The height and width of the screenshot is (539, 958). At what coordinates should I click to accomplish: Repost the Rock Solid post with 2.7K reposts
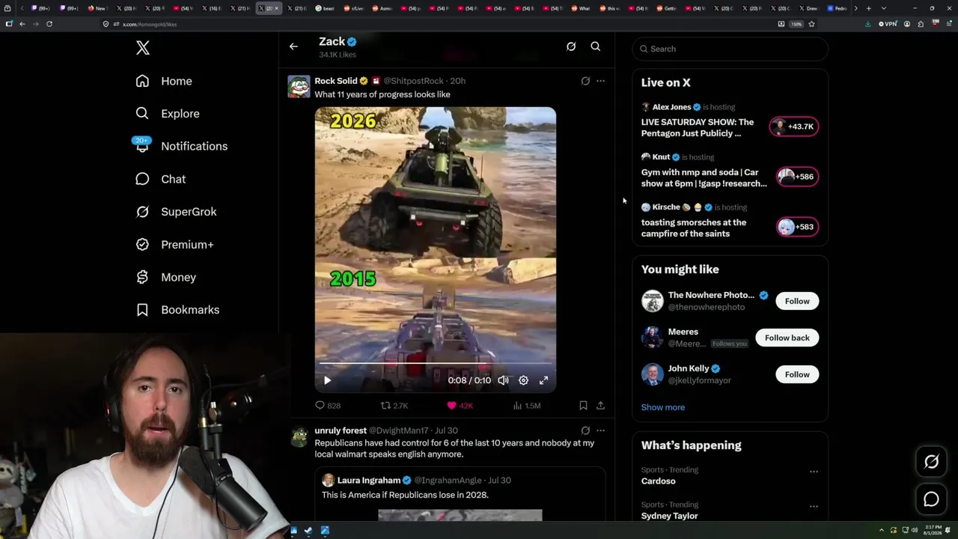(394, 406)
